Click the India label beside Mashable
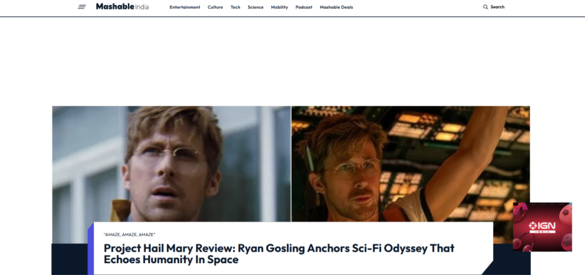The image size is (585, 275). [x=142, y=7]
